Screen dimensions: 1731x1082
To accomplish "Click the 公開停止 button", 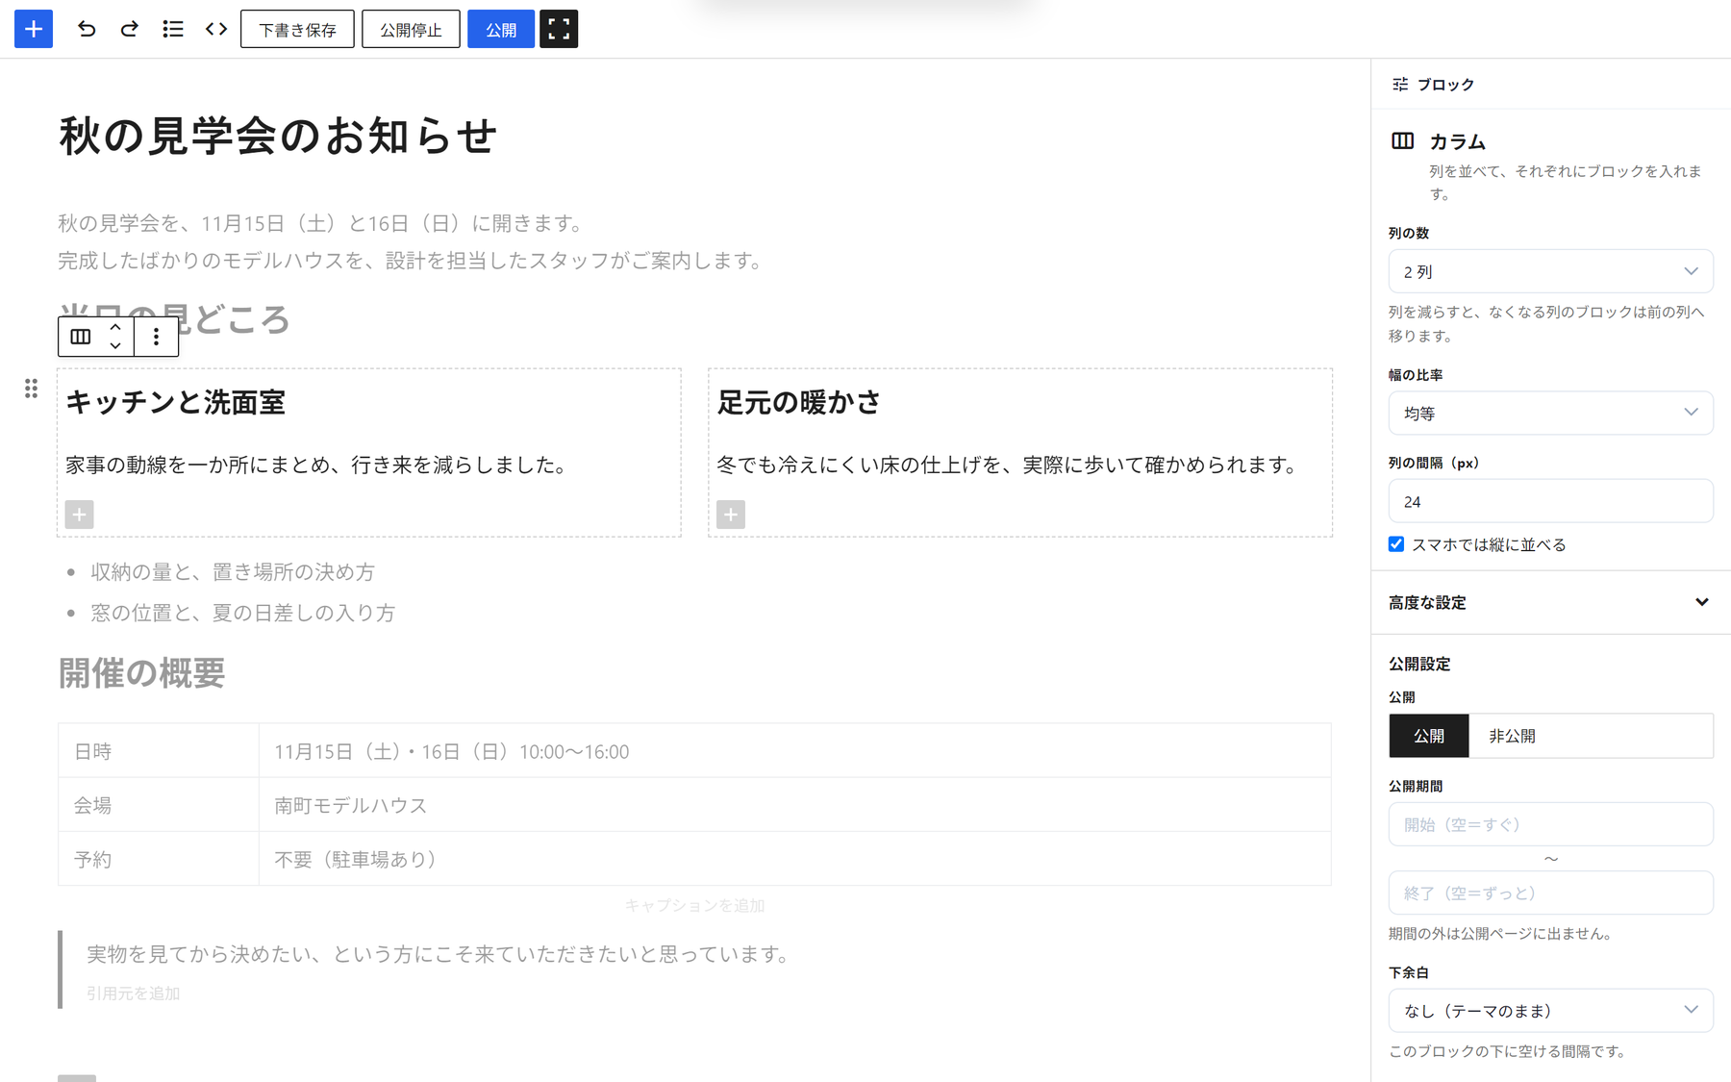I will point(411,29).
